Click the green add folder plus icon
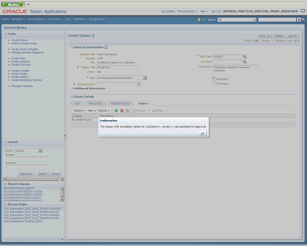This screenshot has height=246, width=307. [116, 111]
